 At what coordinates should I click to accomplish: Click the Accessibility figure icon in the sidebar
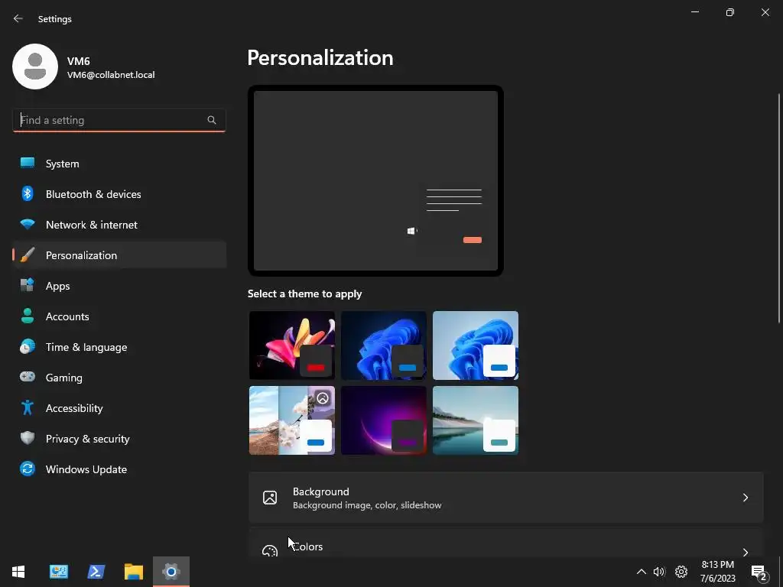(28, 408)
